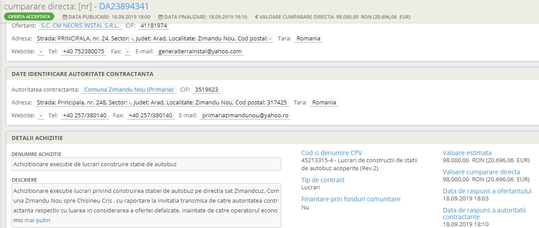Click the Date Identificare Autoritate Contractanta header

[x=82, y=74]
